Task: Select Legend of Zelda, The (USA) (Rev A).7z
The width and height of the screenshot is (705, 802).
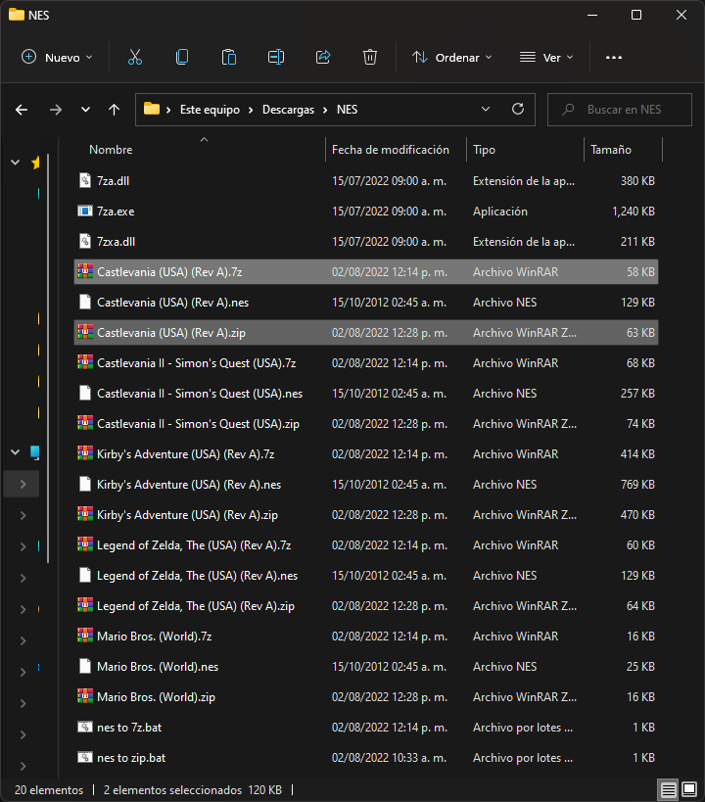Action: (x=366, y=544)
